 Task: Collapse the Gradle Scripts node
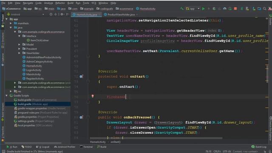click(x=7, y=96)
